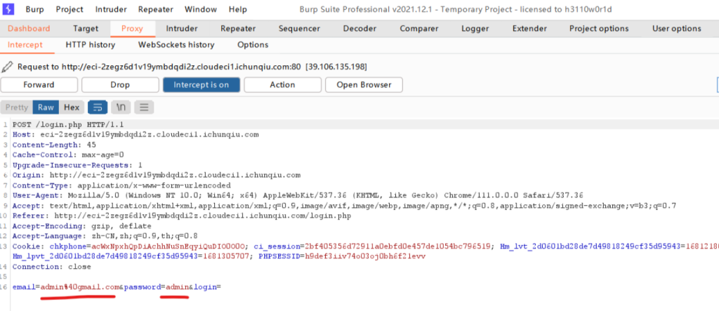719x311 pixels.
Task: Click the Accept-Language header line
Action: point(105,236)
